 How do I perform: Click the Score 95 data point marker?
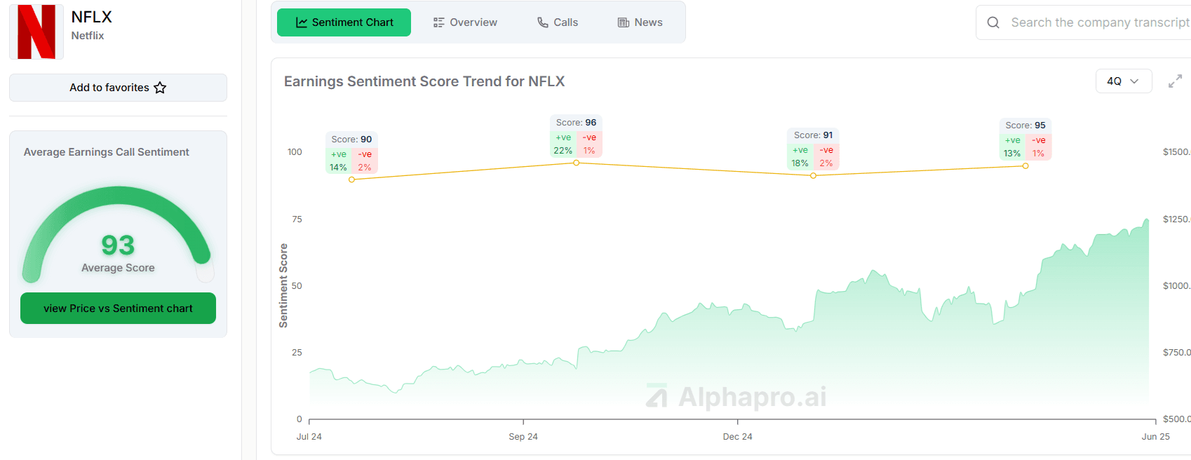[1025, 166]
